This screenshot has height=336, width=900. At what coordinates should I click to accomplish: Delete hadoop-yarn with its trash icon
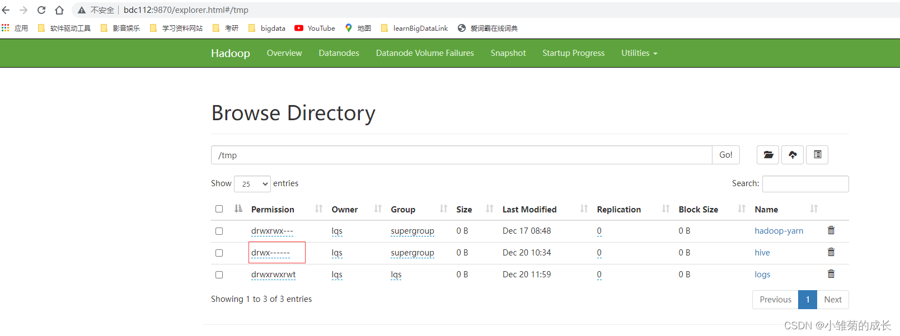coord(831,230)
